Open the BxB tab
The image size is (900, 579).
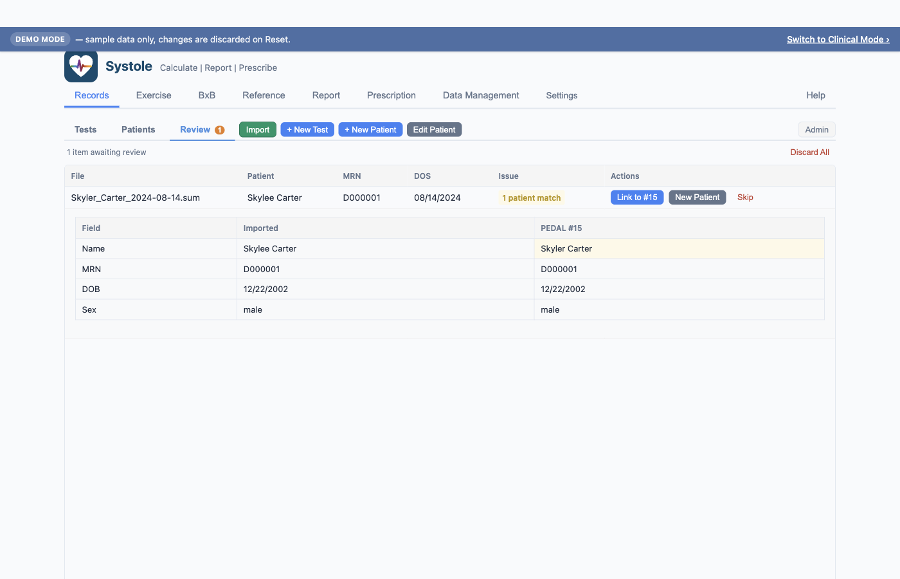[207, 95]
